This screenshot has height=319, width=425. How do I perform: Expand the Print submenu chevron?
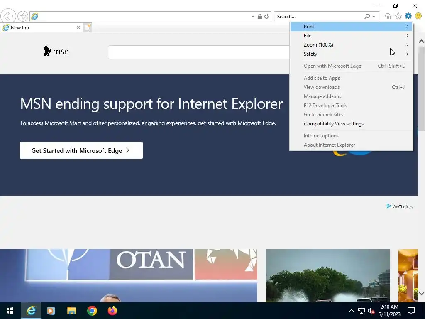pos(407,26)
